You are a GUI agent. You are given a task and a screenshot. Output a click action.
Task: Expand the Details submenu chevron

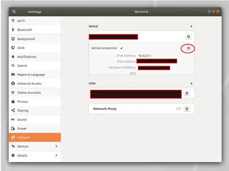coord(56,155)
